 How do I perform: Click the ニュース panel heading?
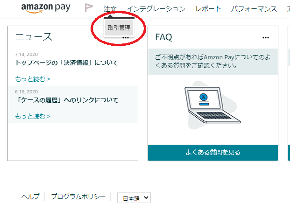pos(34,37)
